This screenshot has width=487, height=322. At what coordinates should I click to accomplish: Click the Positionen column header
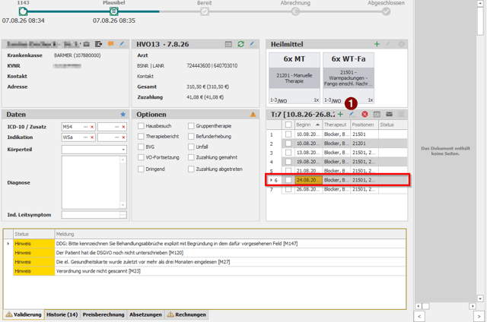pyautogui.click(x=364, y=125)
